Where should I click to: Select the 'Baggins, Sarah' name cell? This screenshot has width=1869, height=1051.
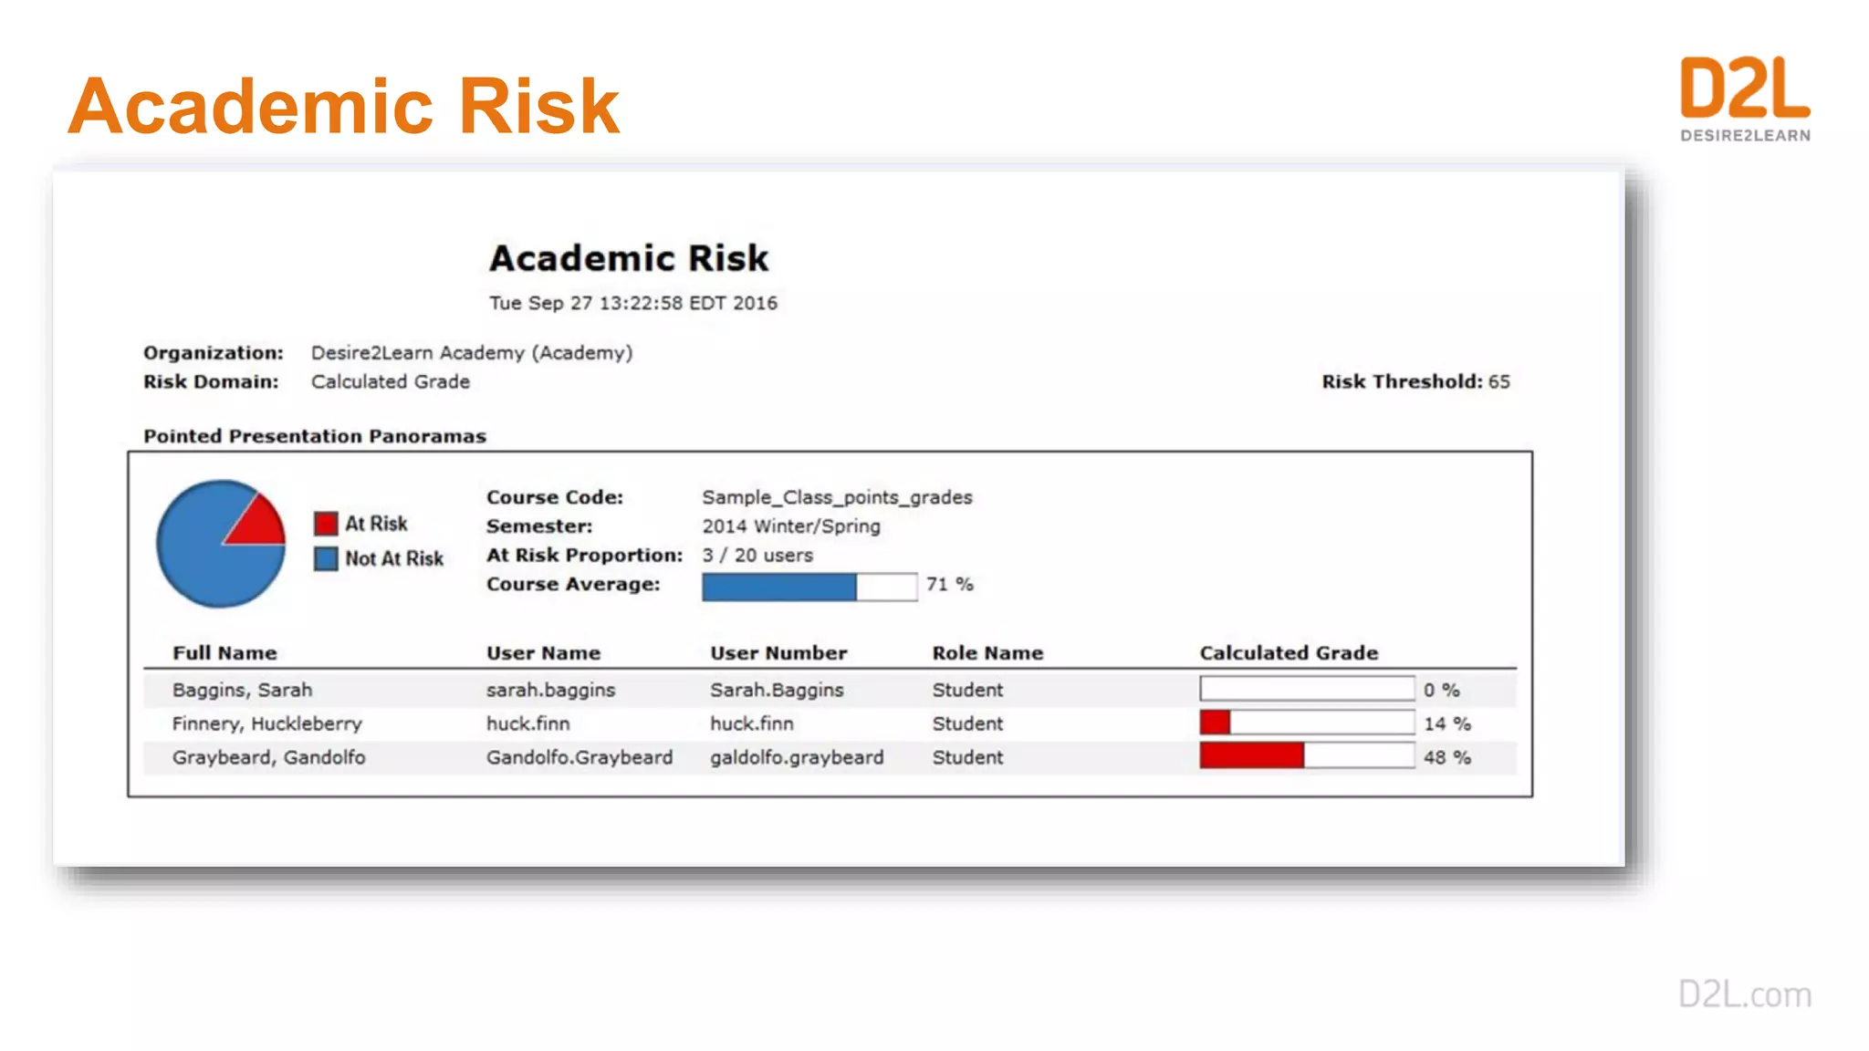pos(242,691)
